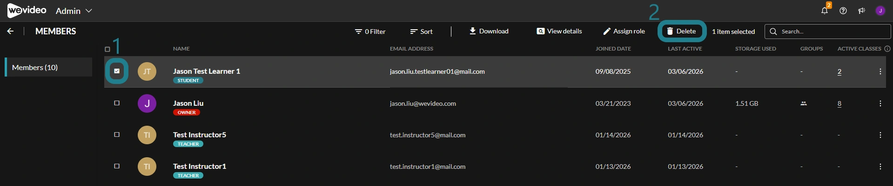Click the JOINED DATE column header
This screenshot has height=186, width=893.
pyautogui.click(x=613, y=49)
